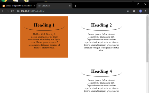The height and width of the screenshot is (93, 149).
Task: Open the Chrome three-dot menu
Action: 145,11
